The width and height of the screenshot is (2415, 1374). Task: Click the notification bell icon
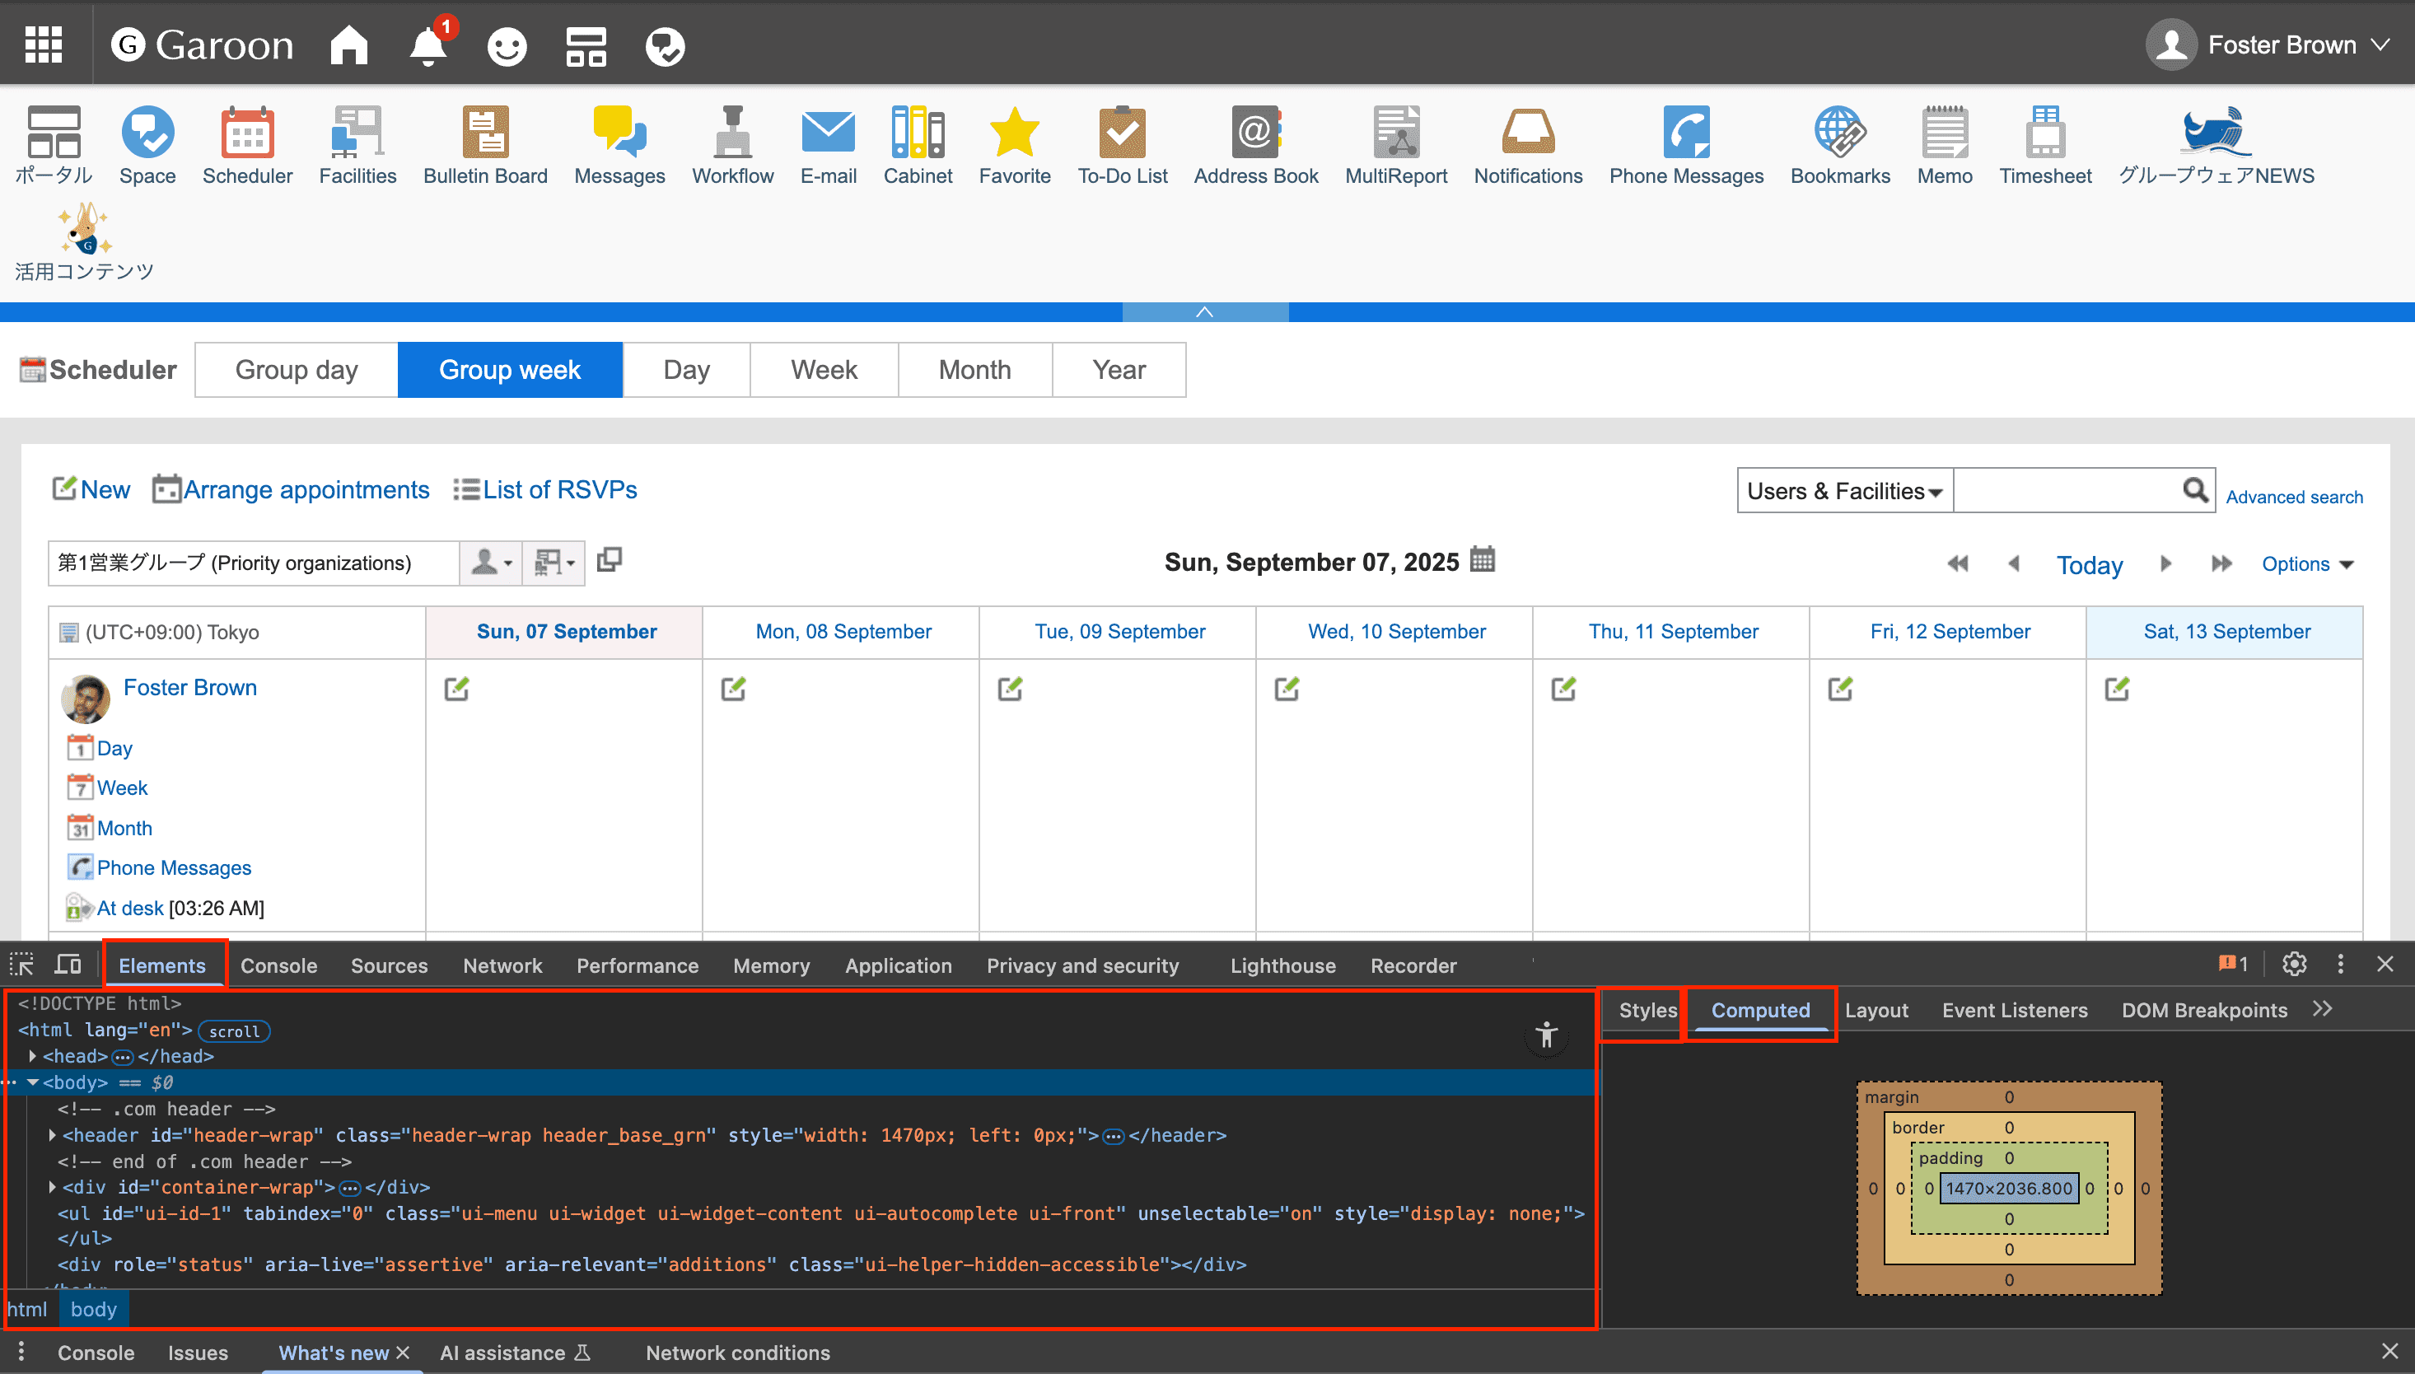tap(427, 45)
